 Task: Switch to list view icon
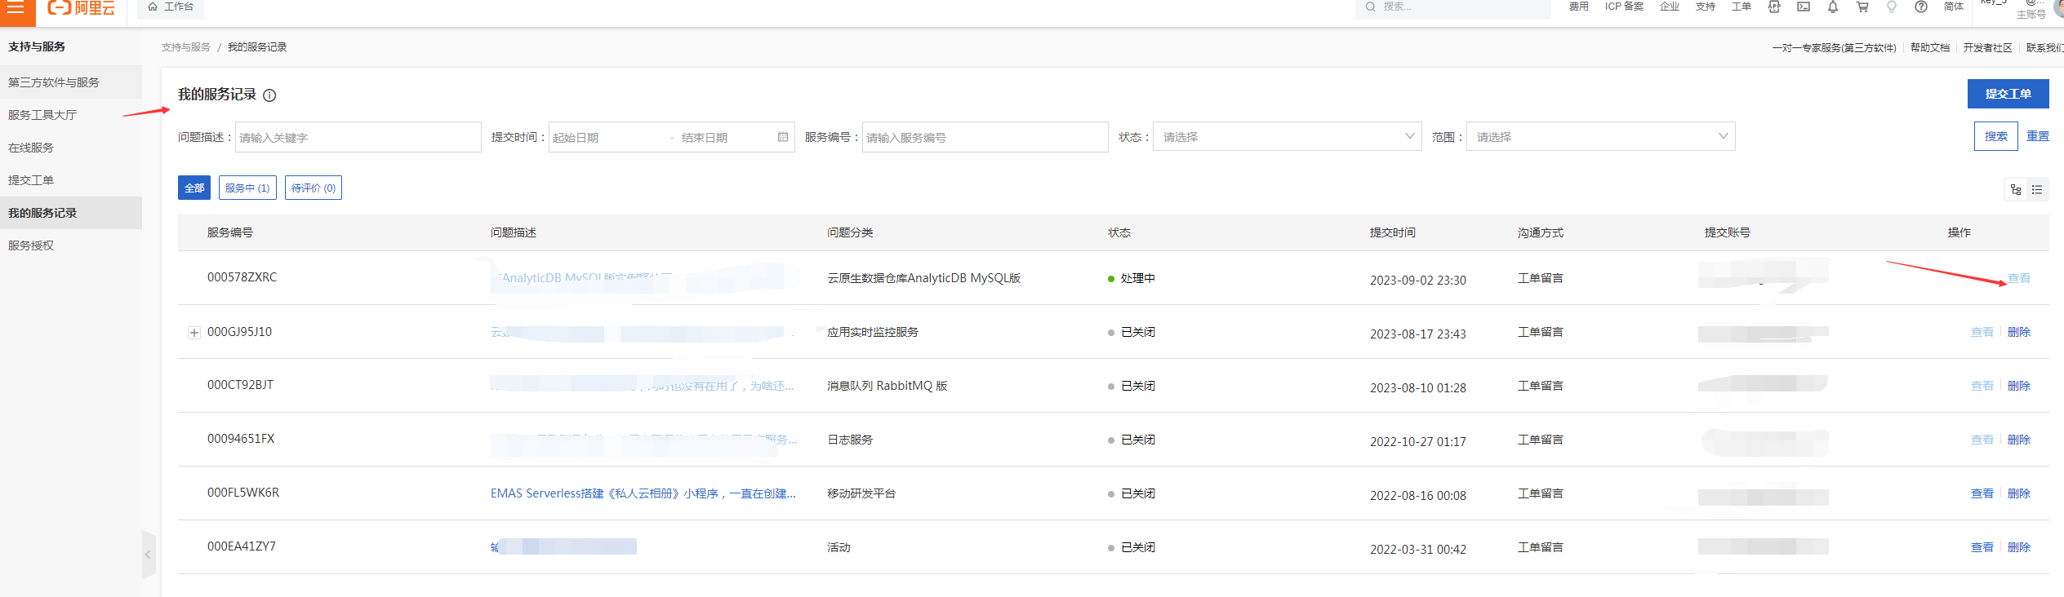pos(2038,189)
